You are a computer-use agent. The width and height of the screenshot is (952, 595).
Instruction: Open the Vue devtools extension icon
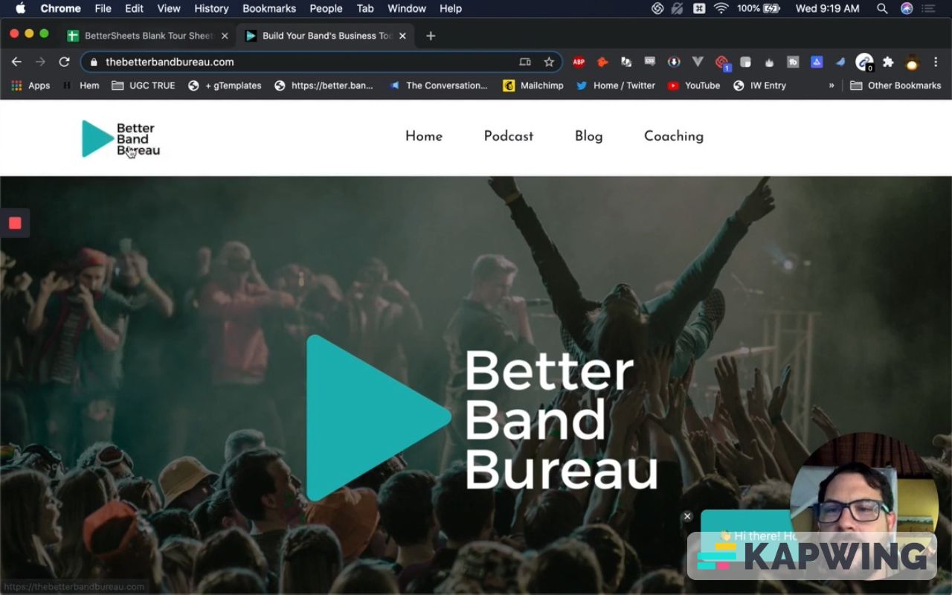click(698, 62)
